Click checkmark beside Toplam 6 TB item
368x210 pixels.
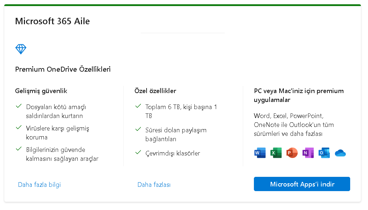[138, 106]
